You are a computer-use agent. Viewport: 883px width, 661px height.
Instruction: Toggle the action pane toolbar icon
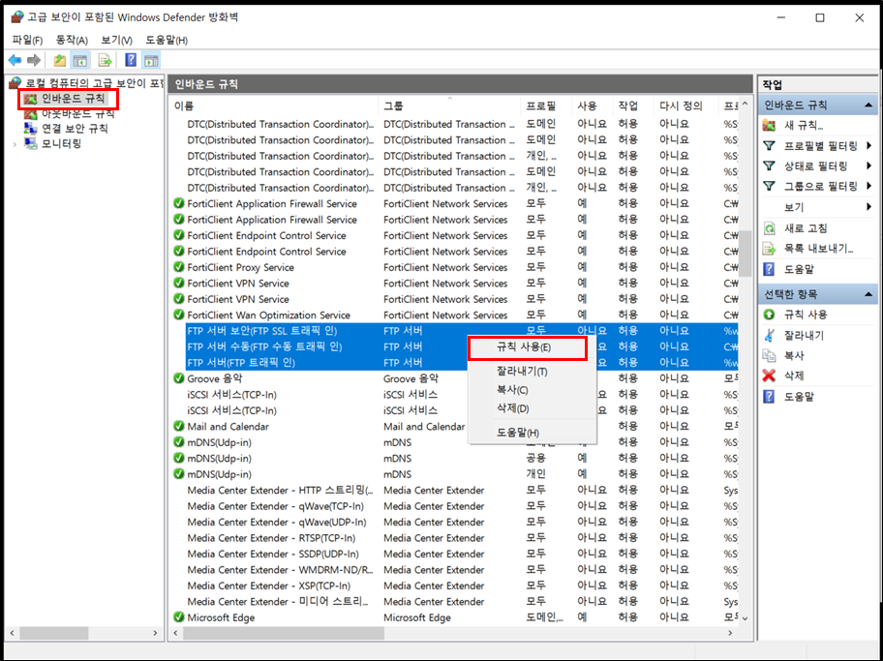(x=151, y=60)
